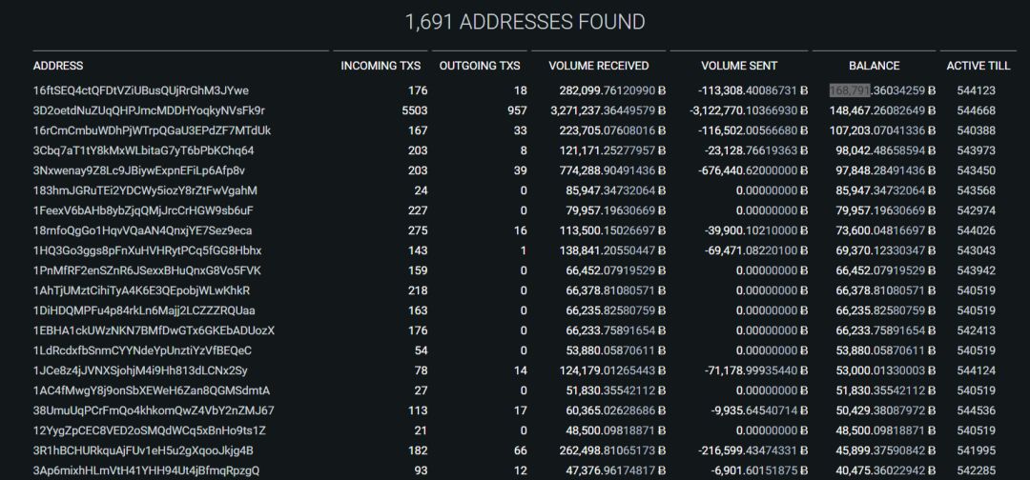Open address beginning with 1FeexV6bAHb8
This screenshot has width=1030, height=480.
(x=143, y=210)
